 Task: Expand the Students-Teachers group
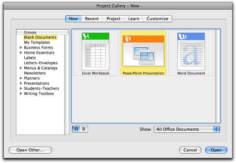click(21, 88)
